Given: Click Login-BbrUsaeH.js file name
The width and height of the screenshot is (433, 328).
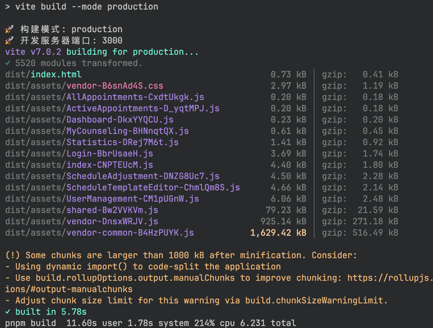Looking at the screenshot, I should (x=110, y=154).
